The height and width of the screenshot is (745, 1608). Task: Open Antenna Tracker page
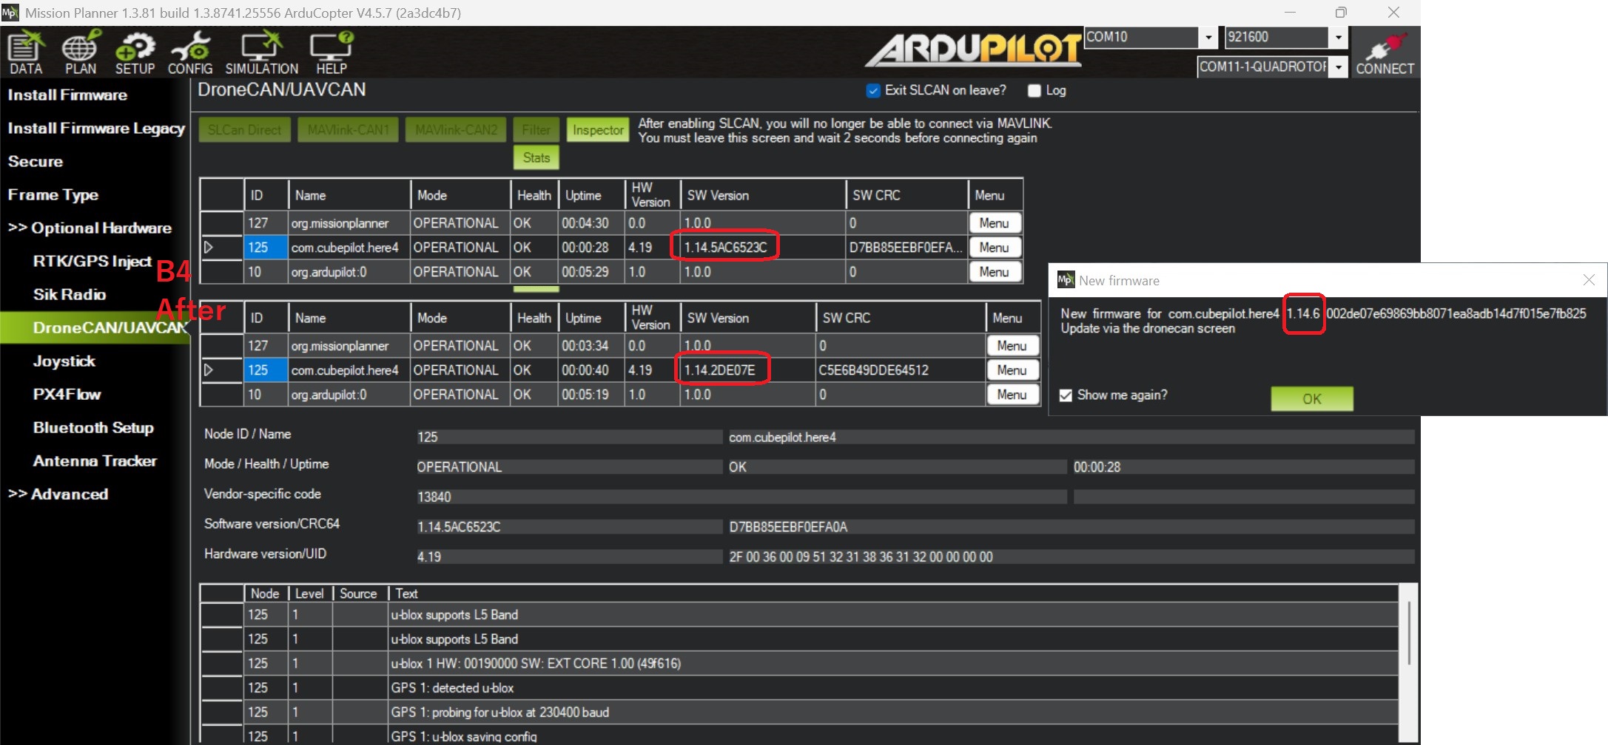click(x=95, y=460)
